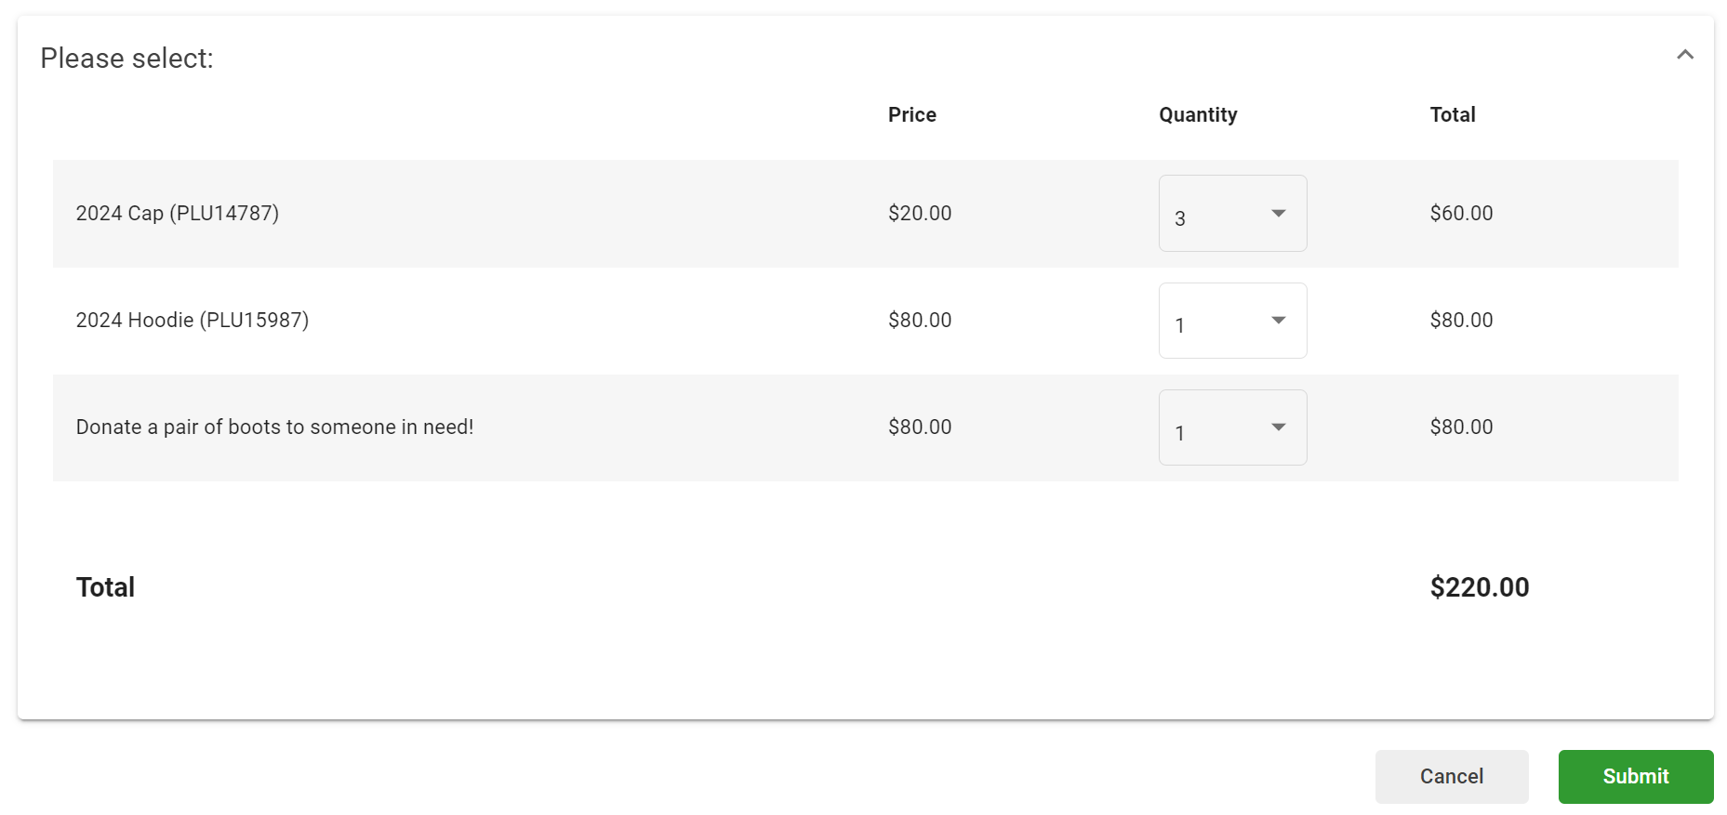Click the $220.00 grand total amount
Viewport: 1727px width, 815px height.
tap(1479, 586)
